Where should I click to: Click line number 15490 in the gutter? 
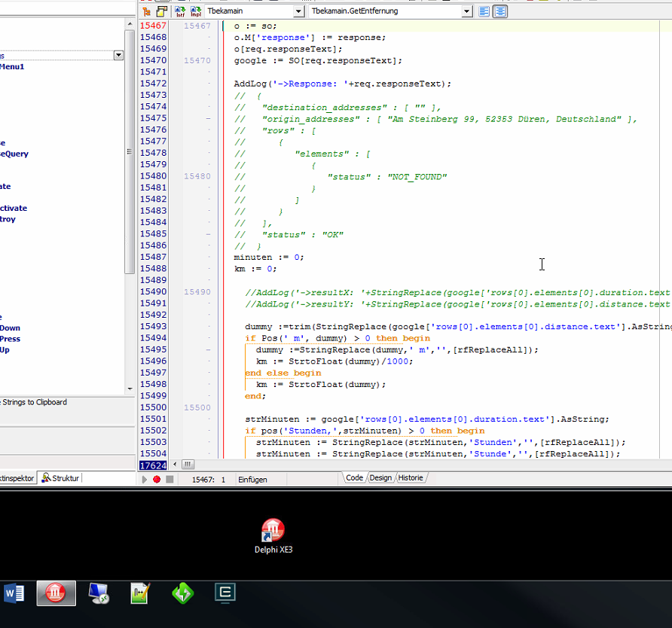pyautogui.click(x=153, y=292)
